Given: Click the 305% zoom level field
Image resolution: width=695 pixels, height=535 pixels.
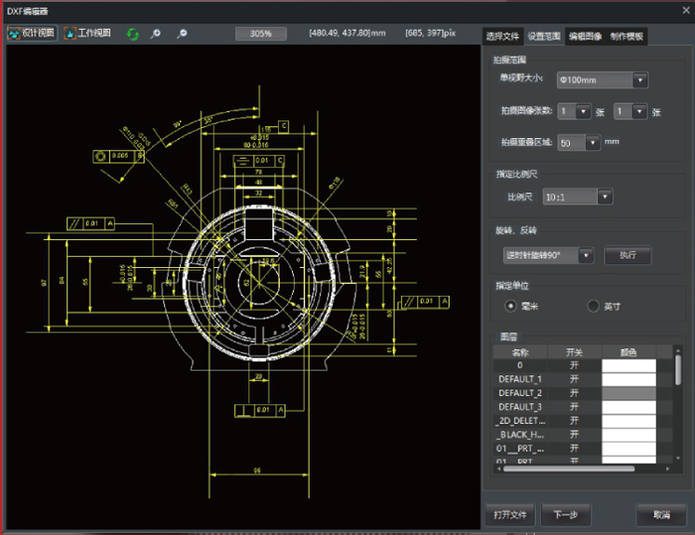Looking at the screenshot, I should pyautogui.click(x=260, y=34).
